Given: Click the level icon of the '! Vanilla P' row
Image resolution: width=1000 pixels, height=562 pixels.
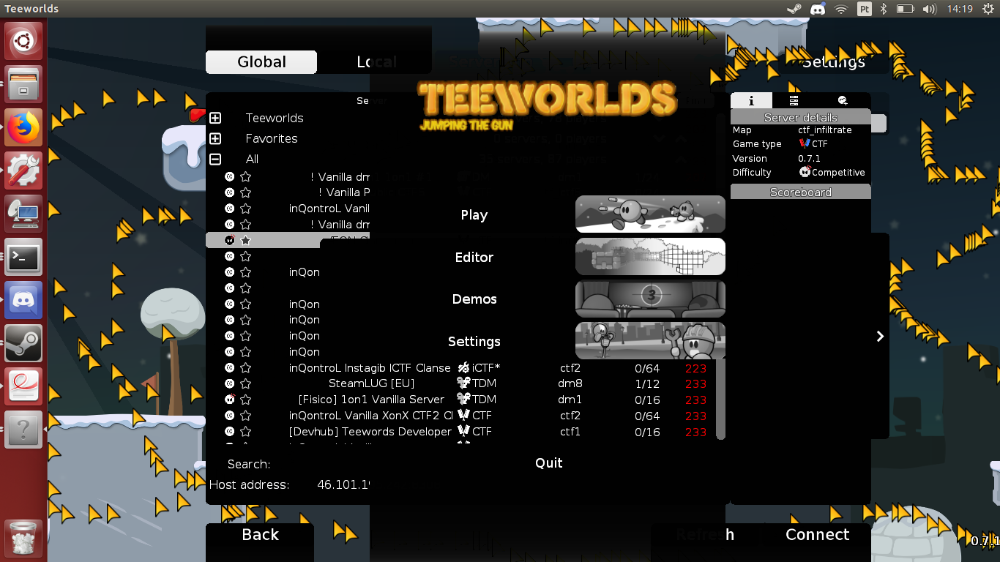Looking at the screenshot, I should (229, 192).
